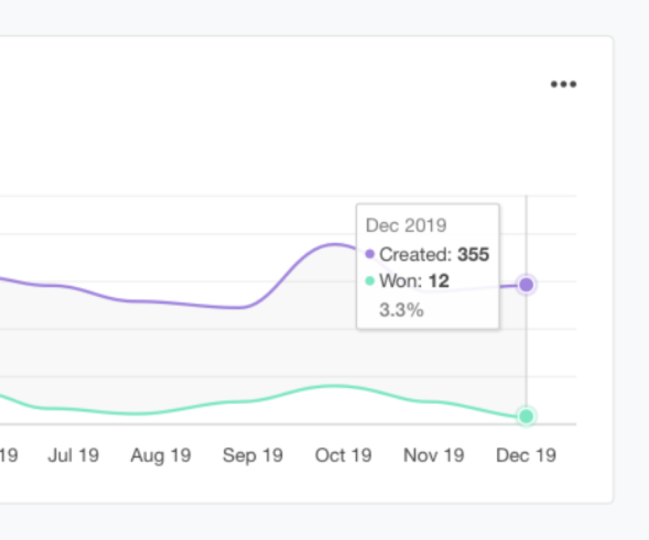This screenshot has height=540, width=649.
Task: Click the purple Created data point at Dec 19
Action: click(x=526, y=285)
